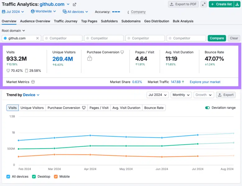
Task: Click the Jul 2024 point on the blue line
Action: 198,135
